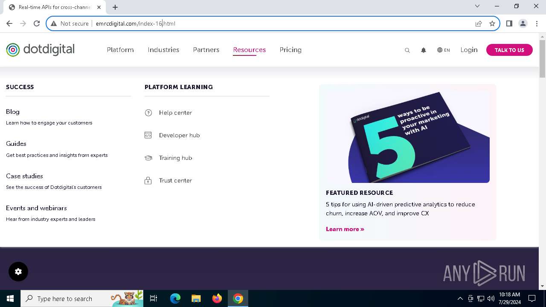Open File Explorer from taskbar
Screen dimensions: 546x307
[x=196, y=298]
